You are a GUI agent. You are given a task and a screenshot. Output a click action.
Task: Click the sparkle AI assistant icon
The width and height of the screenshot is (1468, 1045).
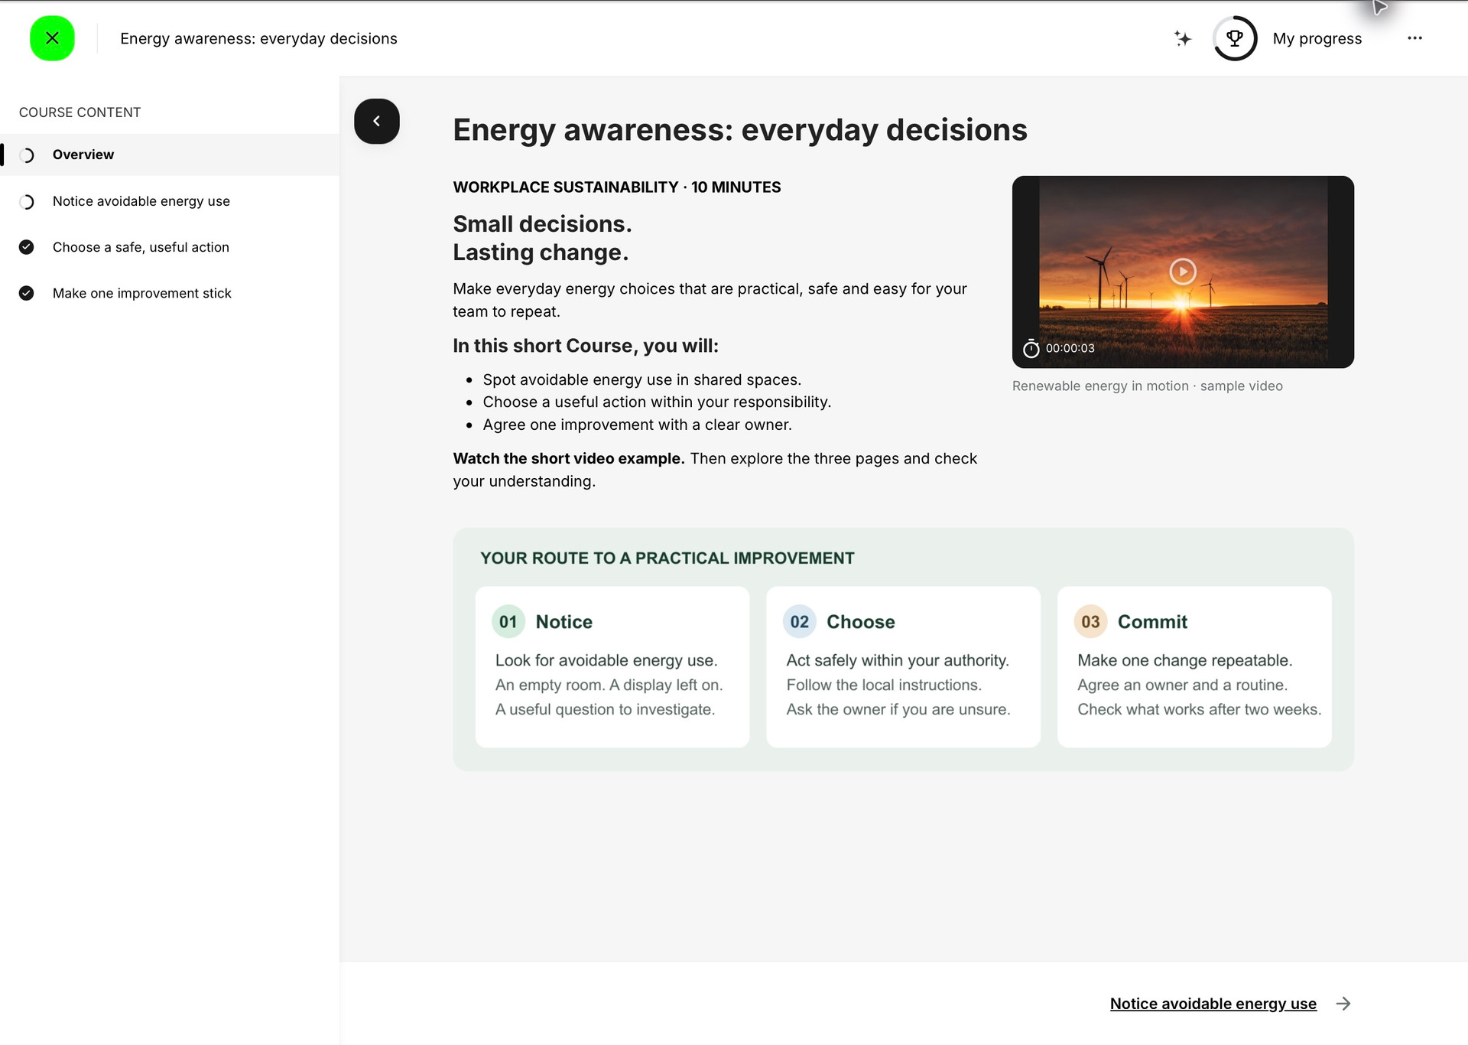point(1182,38)
